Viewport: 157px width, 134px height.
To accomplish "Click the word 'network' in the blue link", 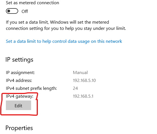I will pos(114,41).
